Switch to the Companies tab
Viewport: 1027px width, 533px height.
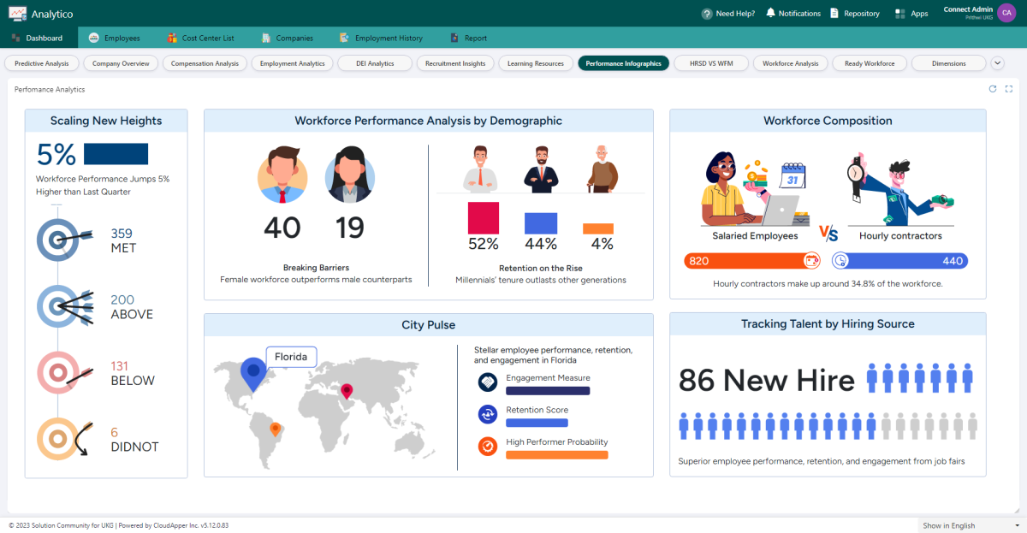point(287,38)
